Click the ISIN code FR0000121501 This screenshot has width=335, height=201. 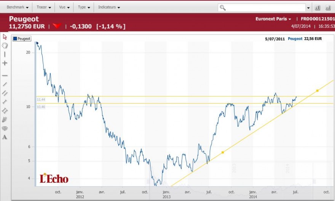click(x=318, y=19)
